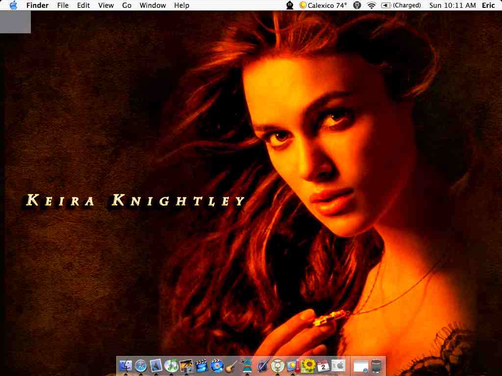The height and width of the screenshot is (376, 502).
Task: Launch iTunes from the Dock
Action: click(x=171, y=366)
